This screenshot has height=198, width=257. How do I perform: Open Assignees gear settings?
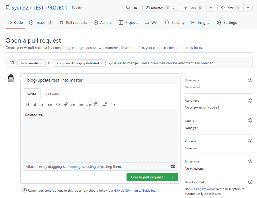click(x=250, y=101)
